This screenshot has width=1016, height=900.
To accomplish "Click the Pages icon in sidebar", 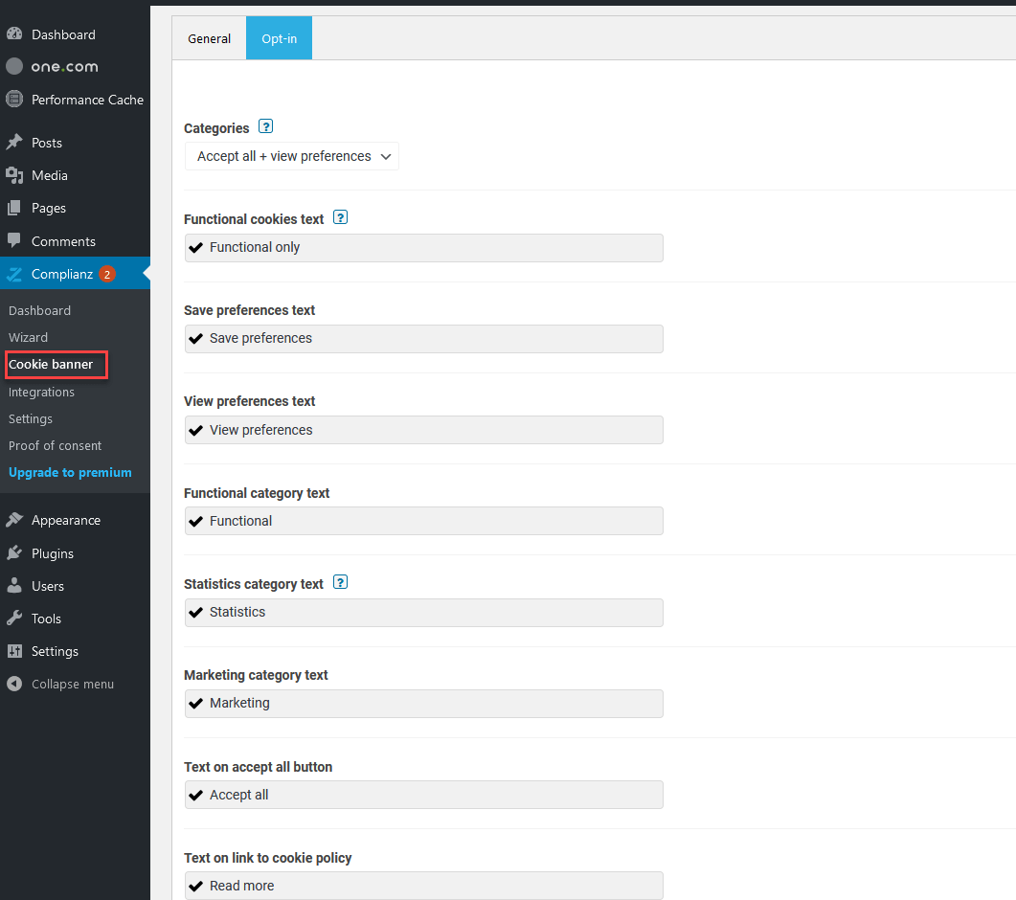I will 14,208.
